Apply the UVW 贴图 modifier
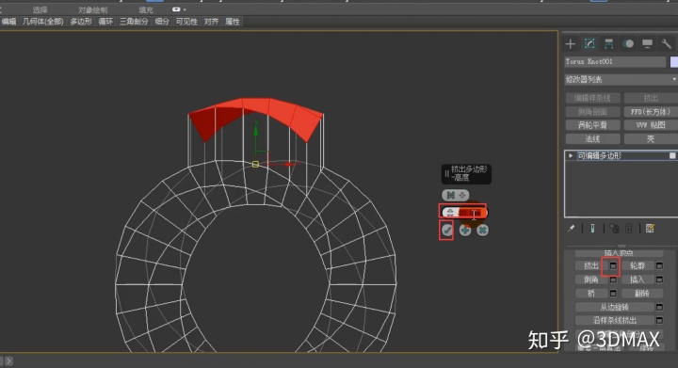Image resolution: width=678 pixels, height=368 pixels. [x=651, y=125]
